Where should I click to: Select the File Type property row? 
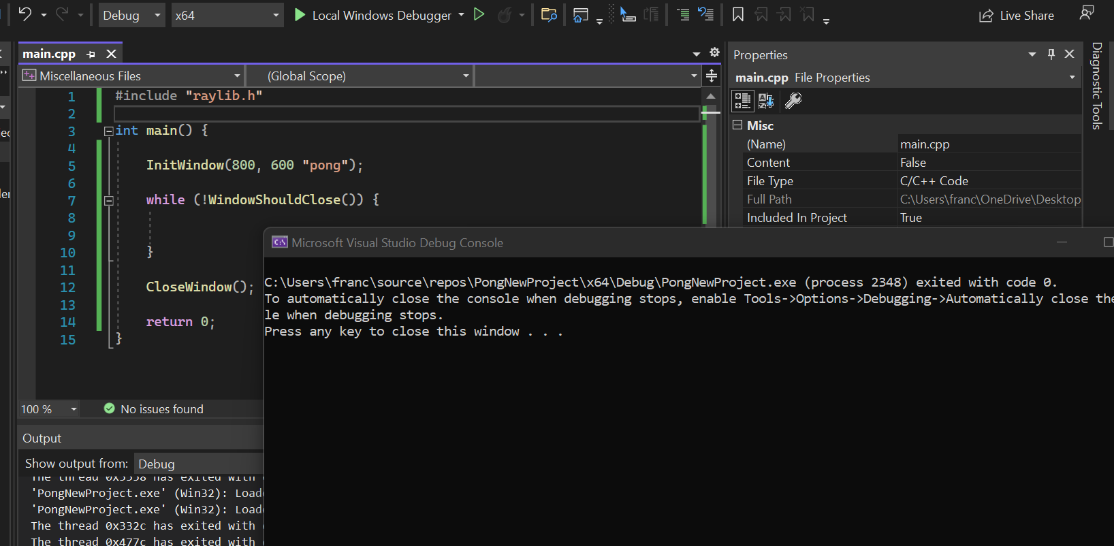point(912,180)
